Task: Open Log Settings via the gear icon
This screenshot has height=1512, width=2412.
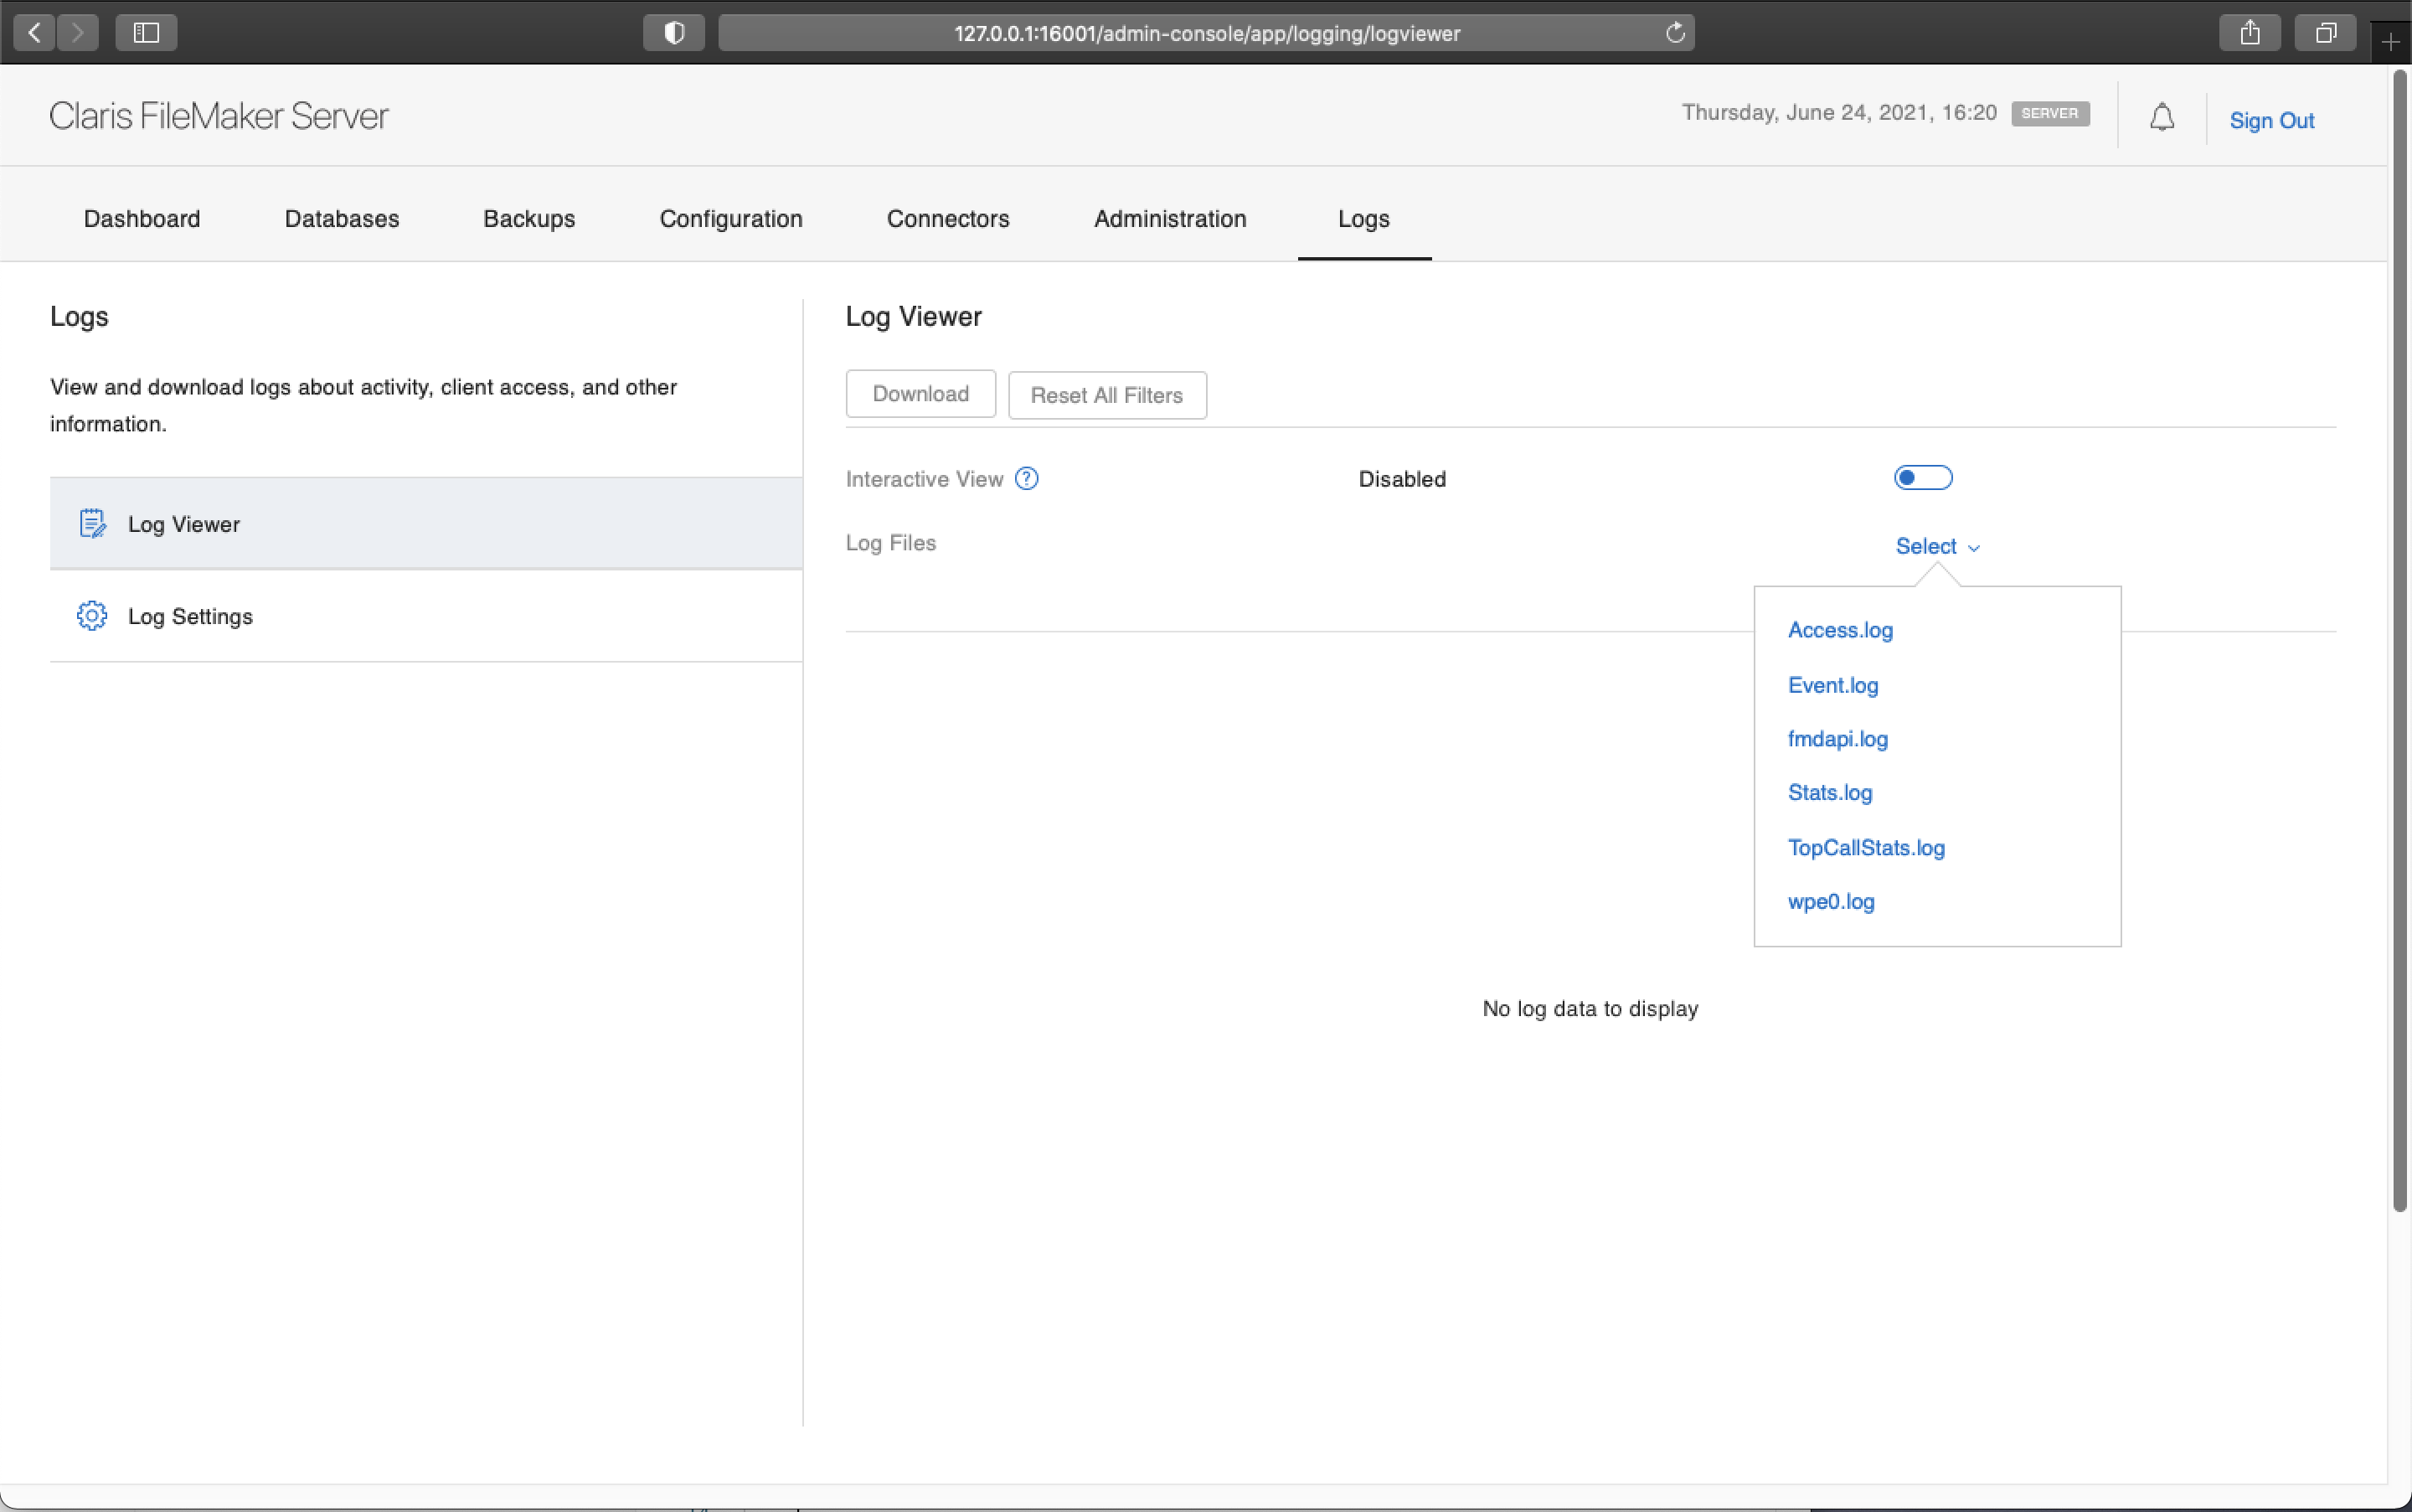Action: [x=92, y=616]
